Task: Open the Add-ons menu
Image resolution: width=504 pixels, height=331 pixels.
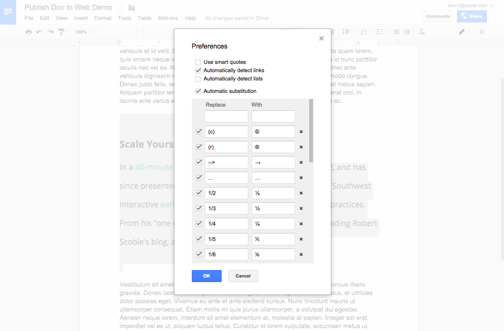Action: 168,18
